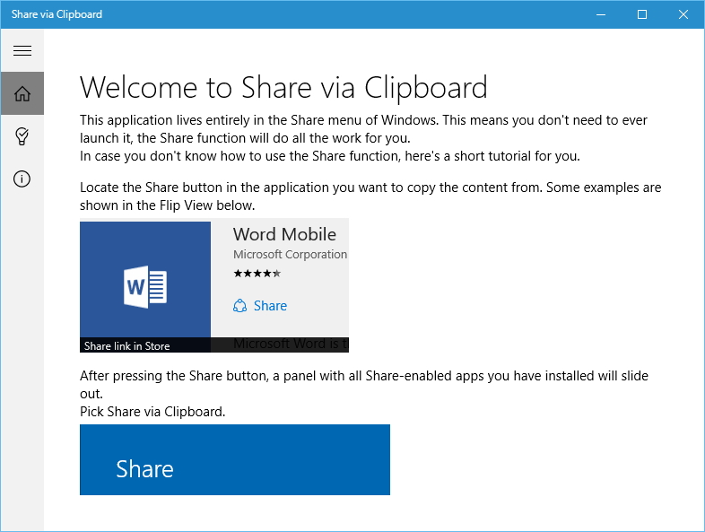The width and height of the screenshot is (705, 532).
Task: Click the star rating under Word Mobile
Action: [257, 274]
